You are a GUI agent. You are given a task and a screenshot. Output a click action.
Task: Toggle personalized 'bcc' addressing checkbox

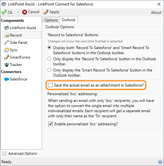pyautogui.click(x=51, y=124)
